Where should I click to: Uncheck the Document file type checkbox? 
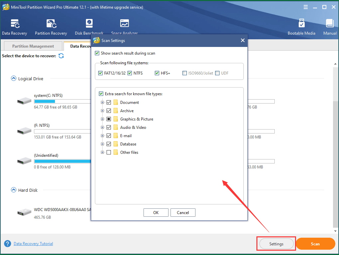109,103
